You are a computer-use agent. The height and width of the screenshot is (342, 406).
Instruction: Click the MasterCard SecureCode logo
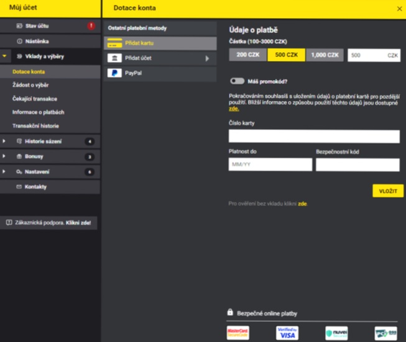[x=238, y=333]
